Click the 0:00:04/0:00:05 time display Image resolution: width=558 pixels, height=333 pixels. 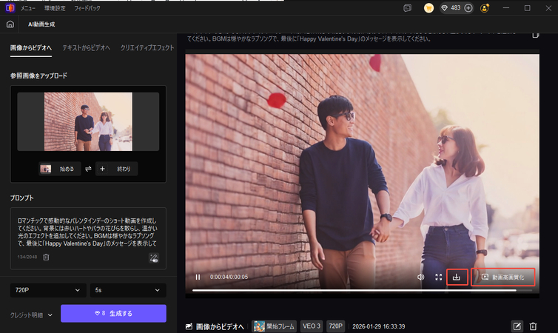(229, 277)
